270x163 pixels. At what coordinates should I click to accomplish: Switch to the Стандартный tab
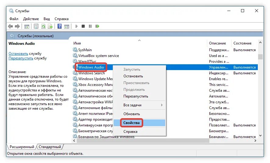click(x=50, y=147)
